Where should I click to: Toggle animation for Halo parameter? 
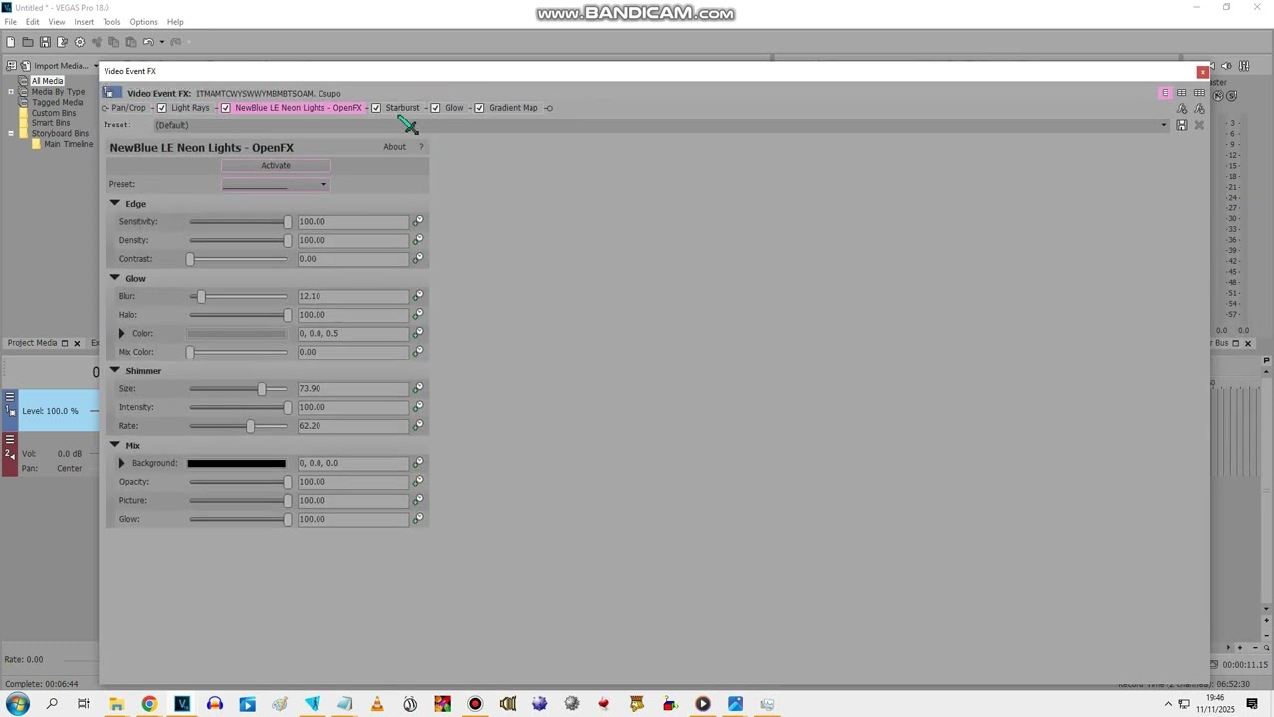click(x=418, y=315)
